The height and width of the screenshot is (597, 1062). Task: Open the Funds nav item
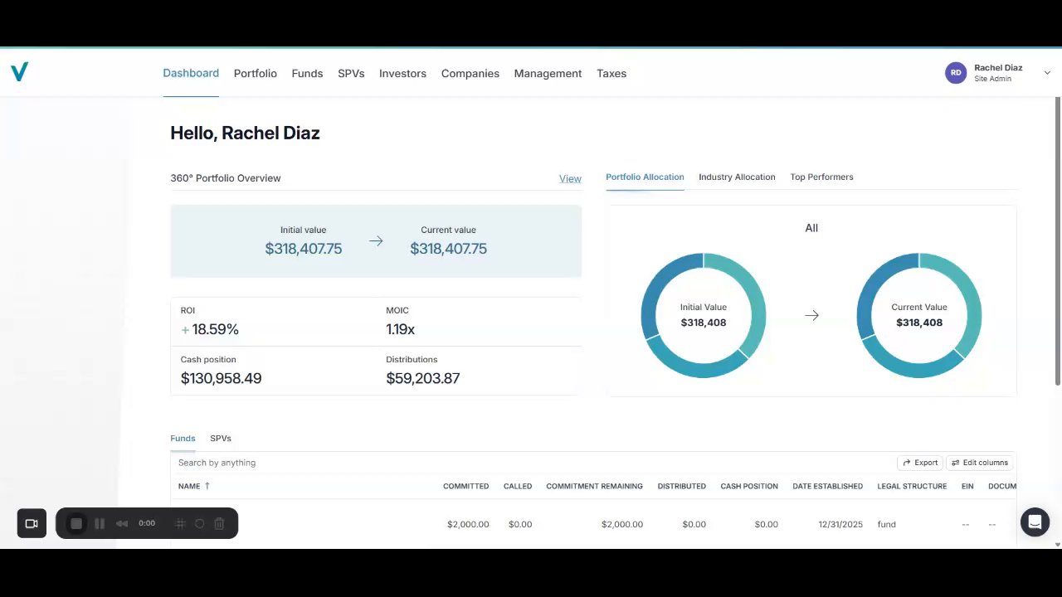pos(307,73)
